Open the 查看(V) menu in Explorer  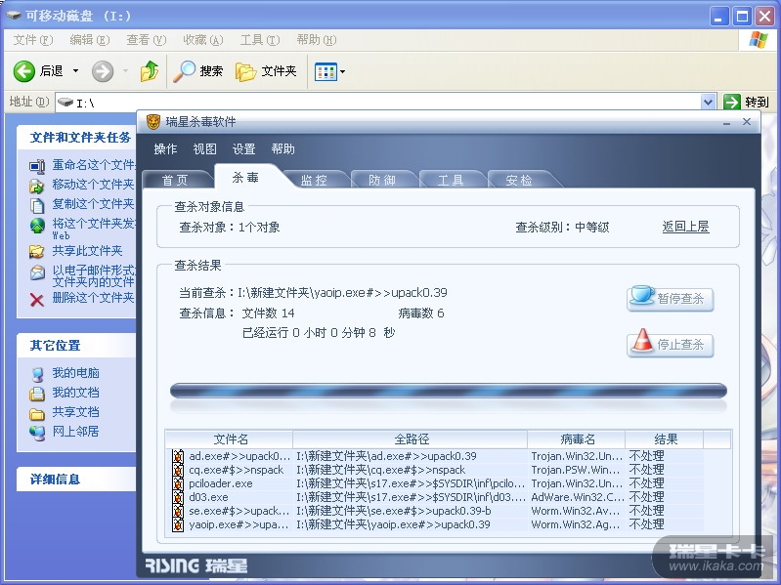147,40
